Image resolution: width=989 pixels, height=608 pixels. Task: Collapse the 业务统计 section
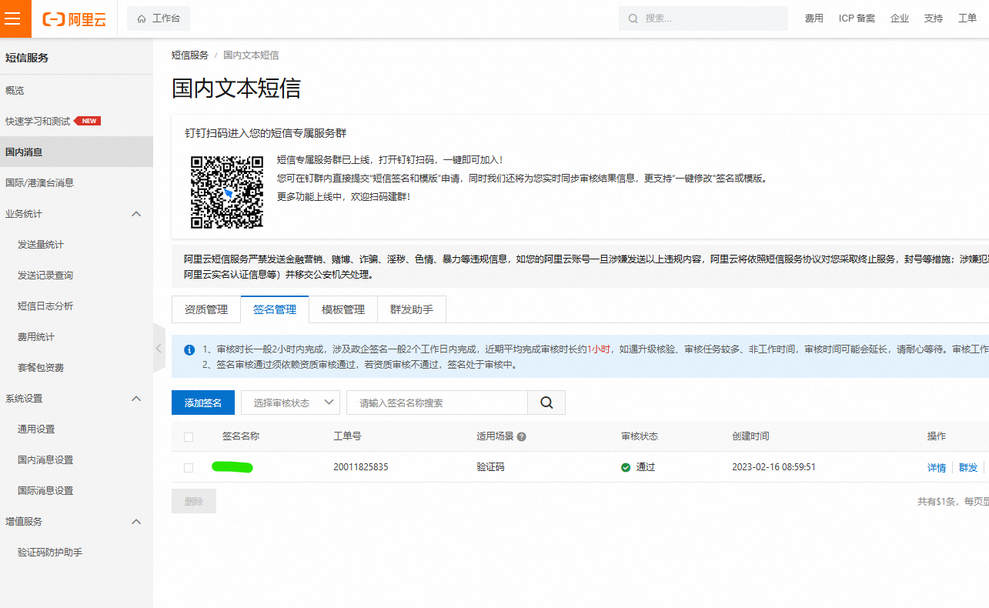(x=137, y=213)
